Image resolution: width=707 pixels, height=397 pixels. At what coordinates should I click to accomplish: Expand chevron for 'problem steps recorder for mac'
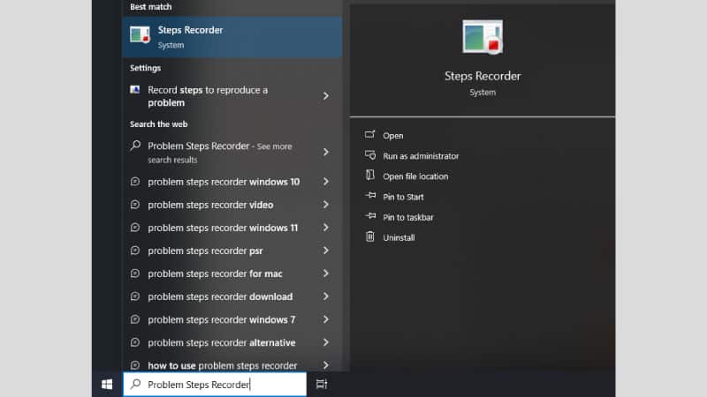(325, 273)
